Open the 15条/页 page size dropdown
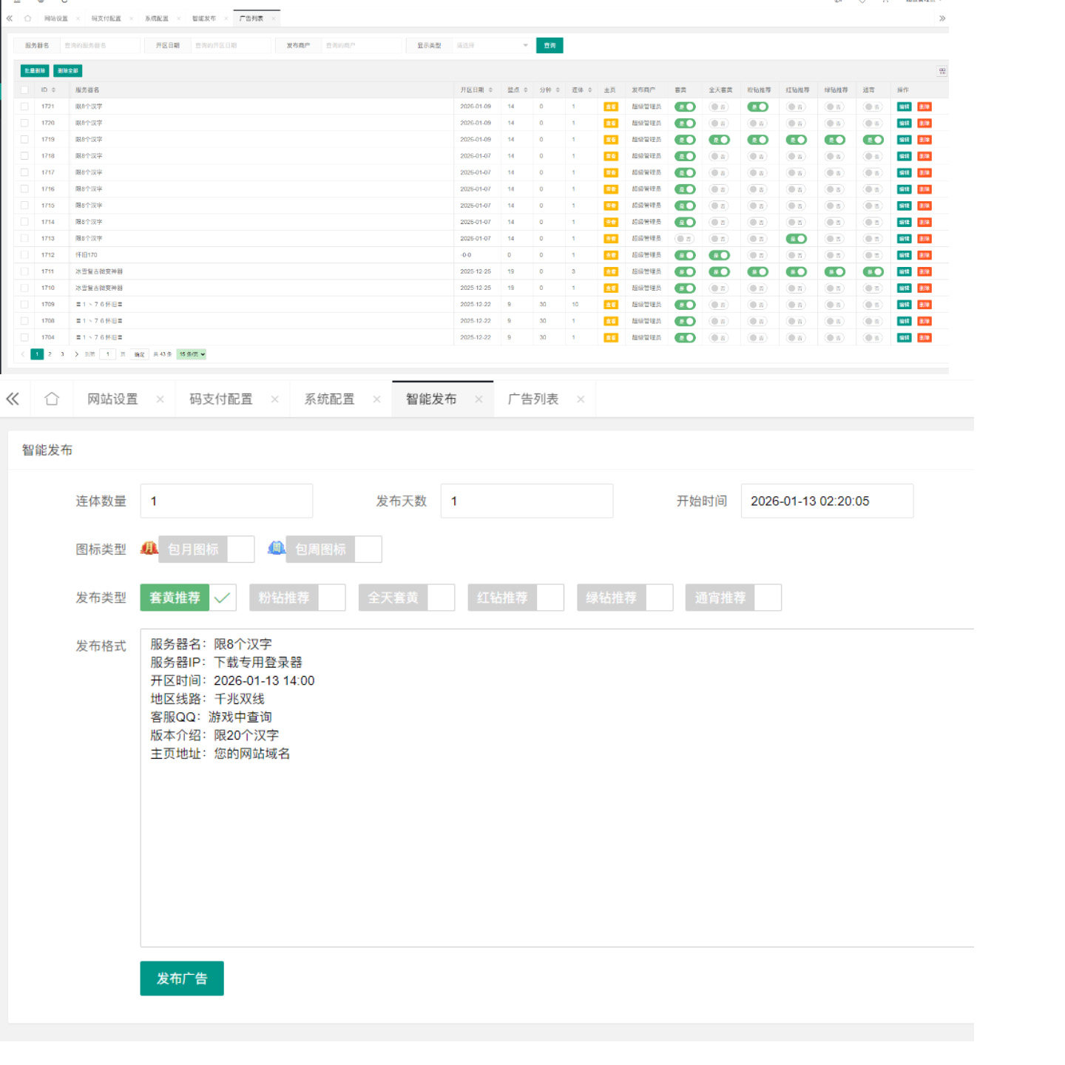 click(192, 354)
